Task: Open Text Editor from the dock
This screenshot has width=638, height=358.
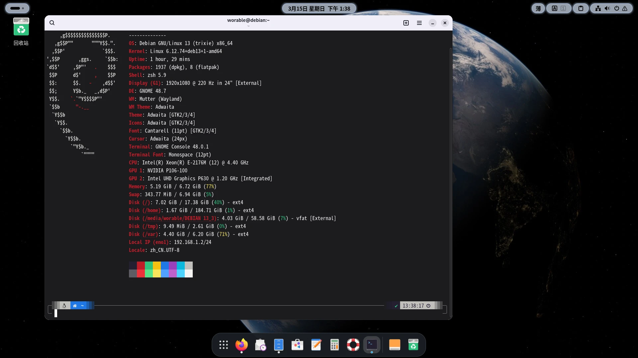Action: pyautogui.click(x=316, y=345)
